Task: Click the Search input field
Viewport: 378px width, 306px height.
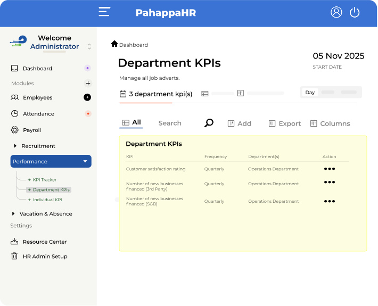Action: 170,123
